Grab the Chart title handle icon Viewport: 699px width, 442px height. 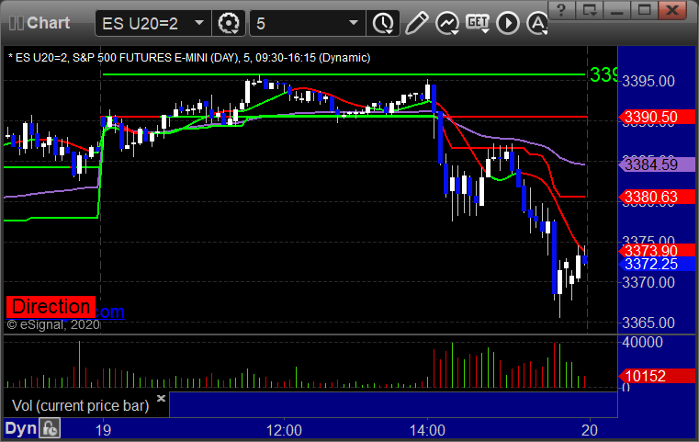click(16, 23)
